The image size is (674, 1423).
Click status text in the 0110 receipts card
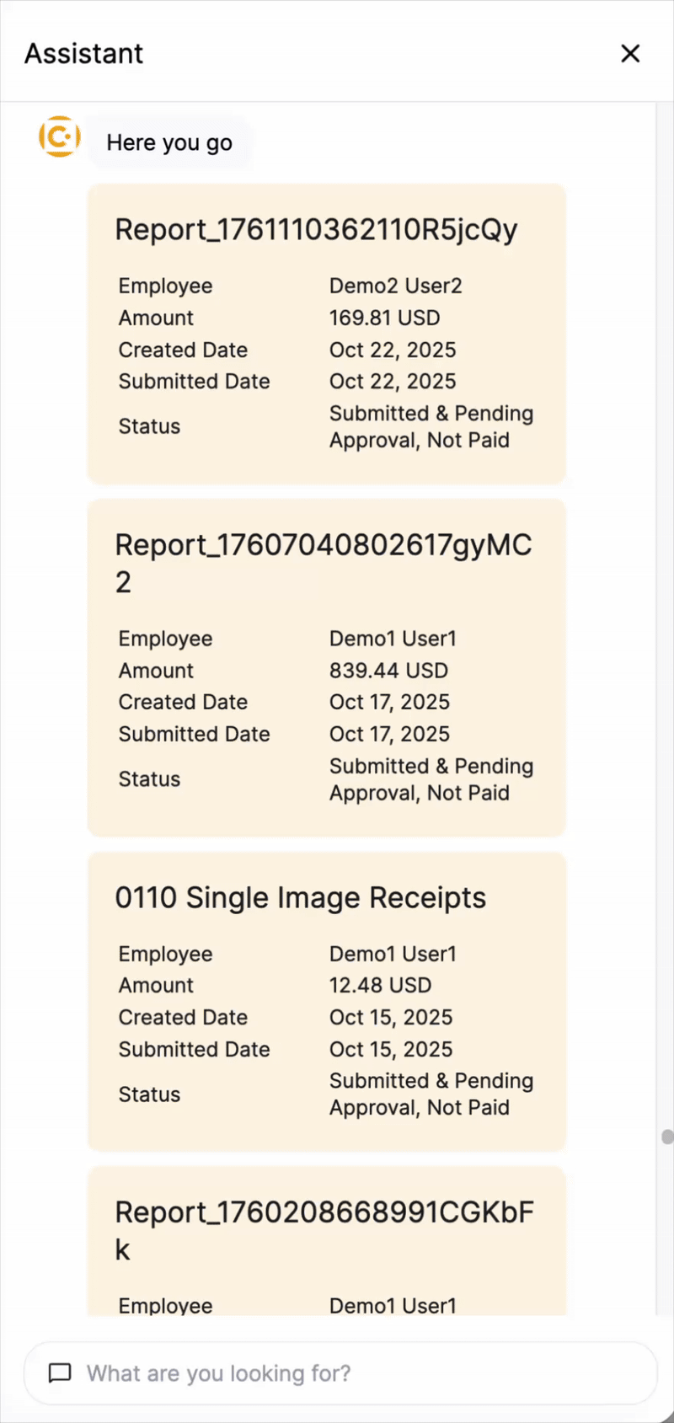[431, 1094]
